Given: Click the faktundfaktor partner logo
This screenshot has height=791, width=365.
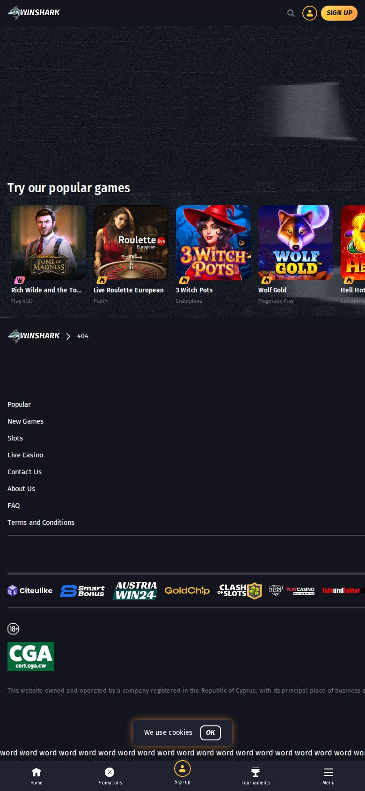Looking at the screenshot, I should pos(343,590).
